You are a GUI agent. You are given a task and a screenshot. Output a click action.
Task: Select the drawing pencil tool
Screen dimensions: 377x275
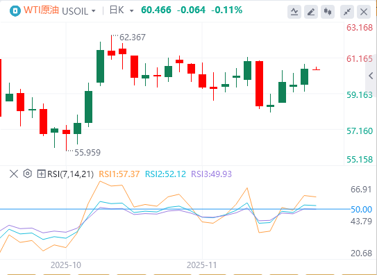[311, 12]
